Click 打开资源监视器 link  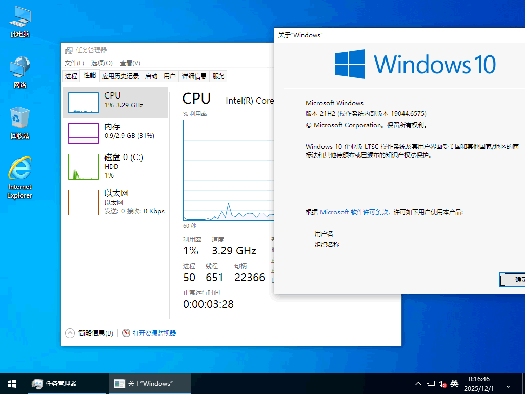[154, 333]
